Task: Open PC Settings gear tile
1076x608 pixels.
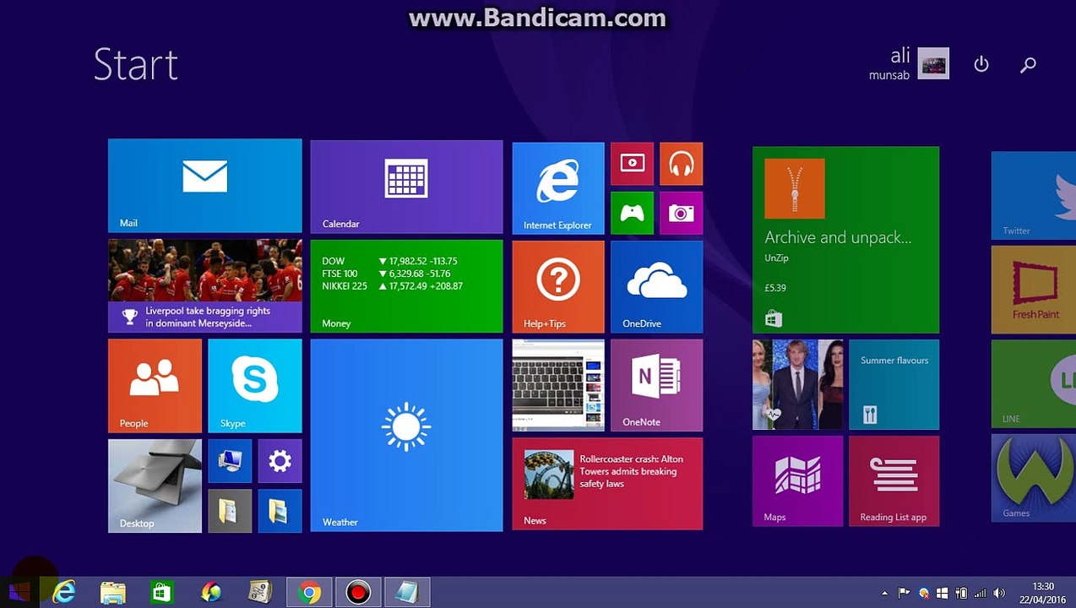Action: [280, 460]
